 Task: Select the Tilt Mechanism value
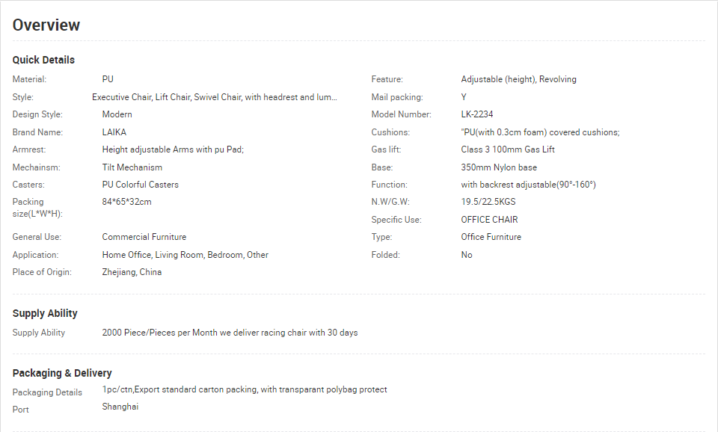click(x=132, y=167)
